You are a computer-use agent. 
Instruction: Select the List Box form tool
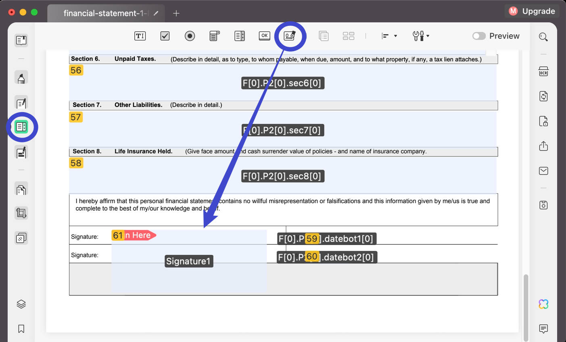[x=239, y=35]
